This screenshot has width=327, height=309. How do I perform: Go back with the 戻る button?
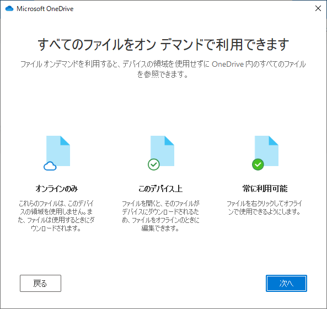tap(40, 283)
